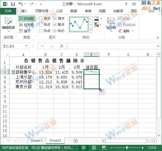This screenshot has height=151, width=162.
Task: Click the Cancel X icon in formula bar
Action: point(42,46)
